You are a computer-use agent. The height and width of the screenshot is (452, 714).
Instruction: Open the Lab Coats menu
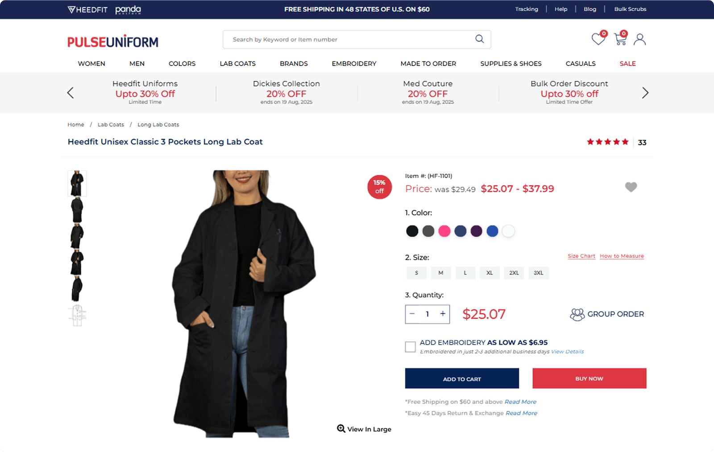[237, 63]
